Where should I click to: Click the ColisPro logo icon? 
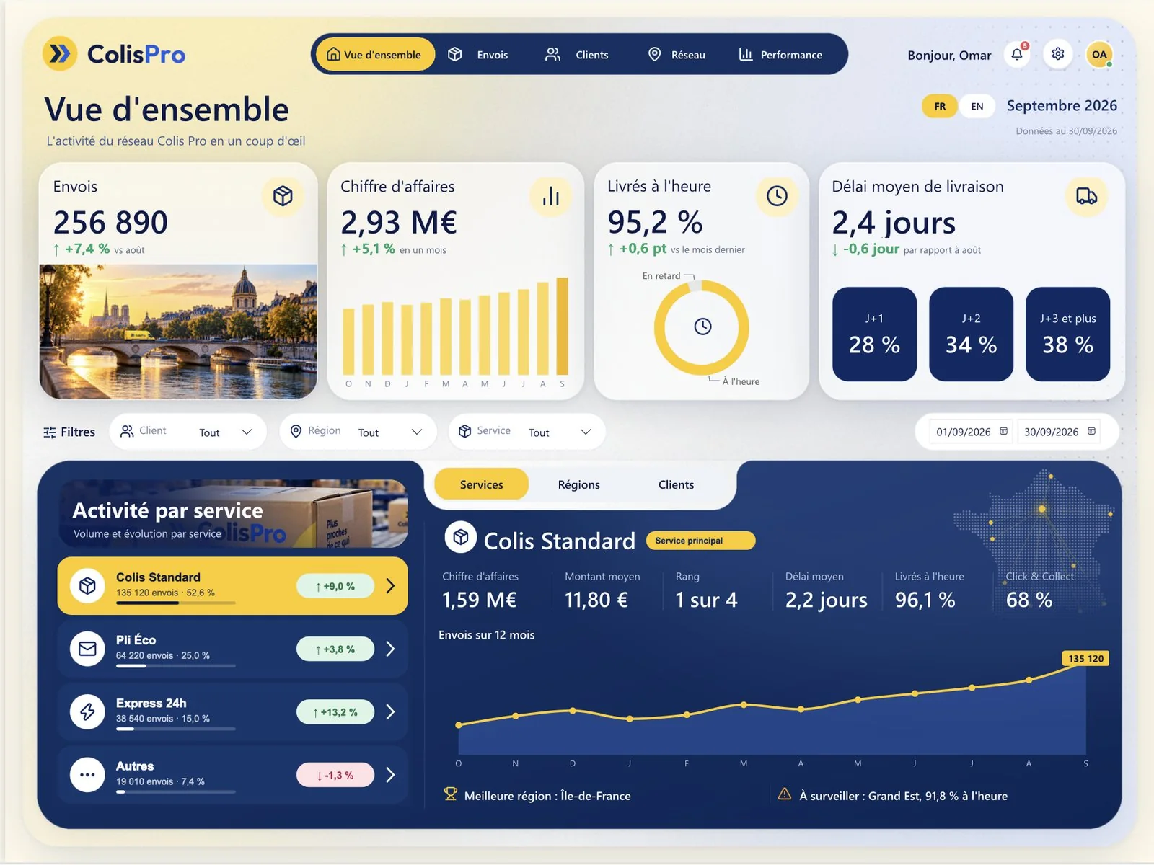point(60,53)
